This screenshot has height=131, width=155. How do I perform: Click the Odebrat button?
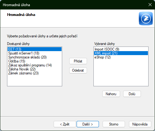(x=78, y=70)
